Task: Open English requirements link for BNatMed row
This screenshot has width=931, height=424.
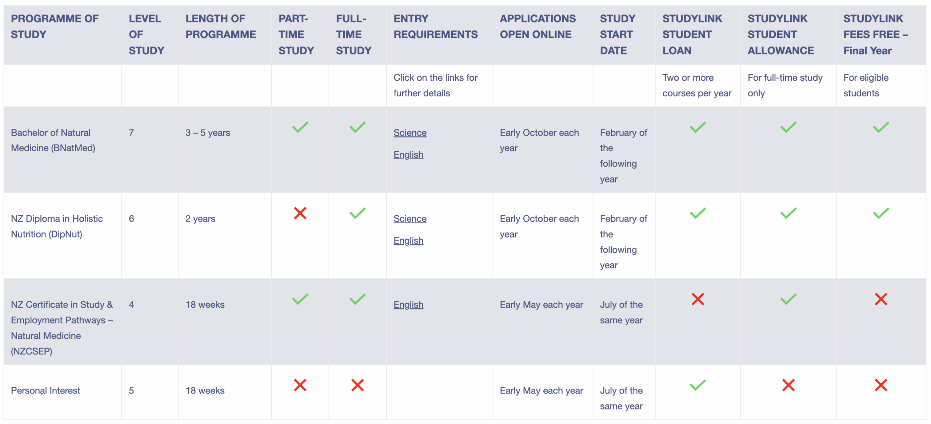Action: pos(408,155)
